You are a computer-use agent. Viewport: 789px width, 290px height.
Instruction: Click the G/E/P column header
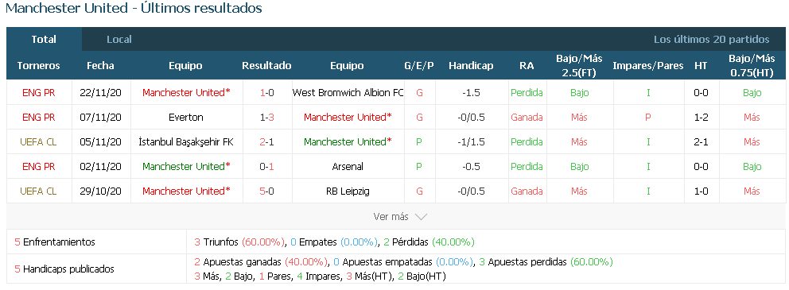(x=419, y=66)
